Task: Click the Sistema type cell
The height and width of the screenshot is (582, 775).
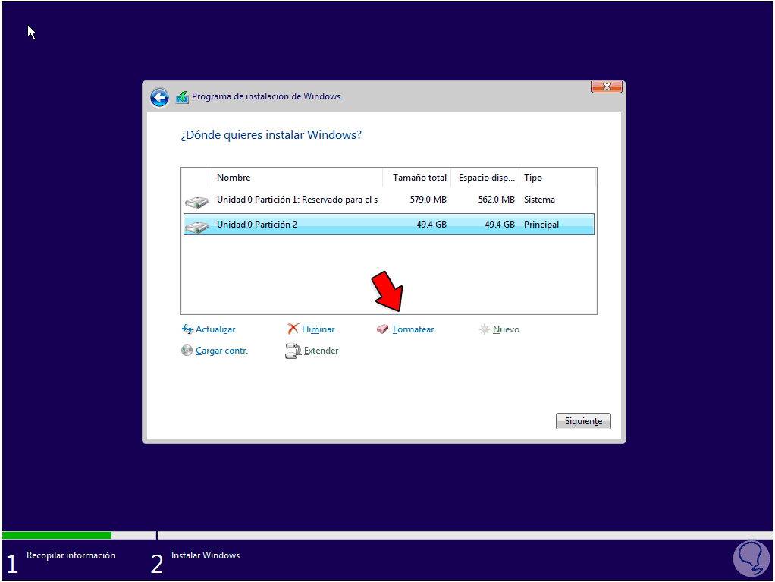Action: (x=539, y=200)
